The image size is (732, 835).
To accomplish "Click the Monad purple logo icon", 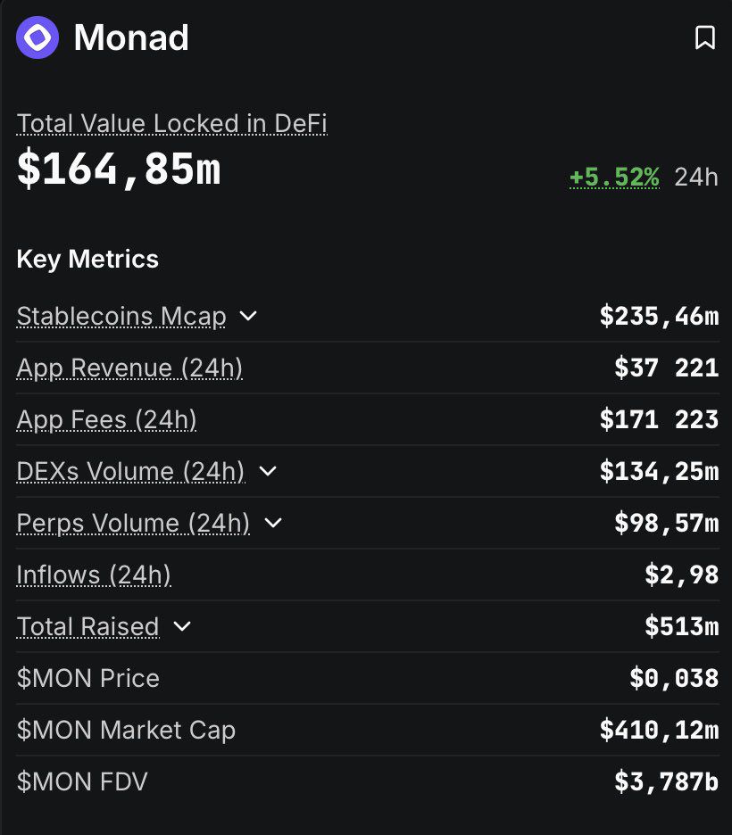I will 37,38.
